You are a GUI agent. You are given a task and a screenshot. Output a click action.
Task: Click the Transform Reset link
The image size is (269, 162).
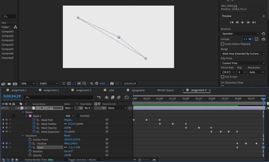(67, 136)
